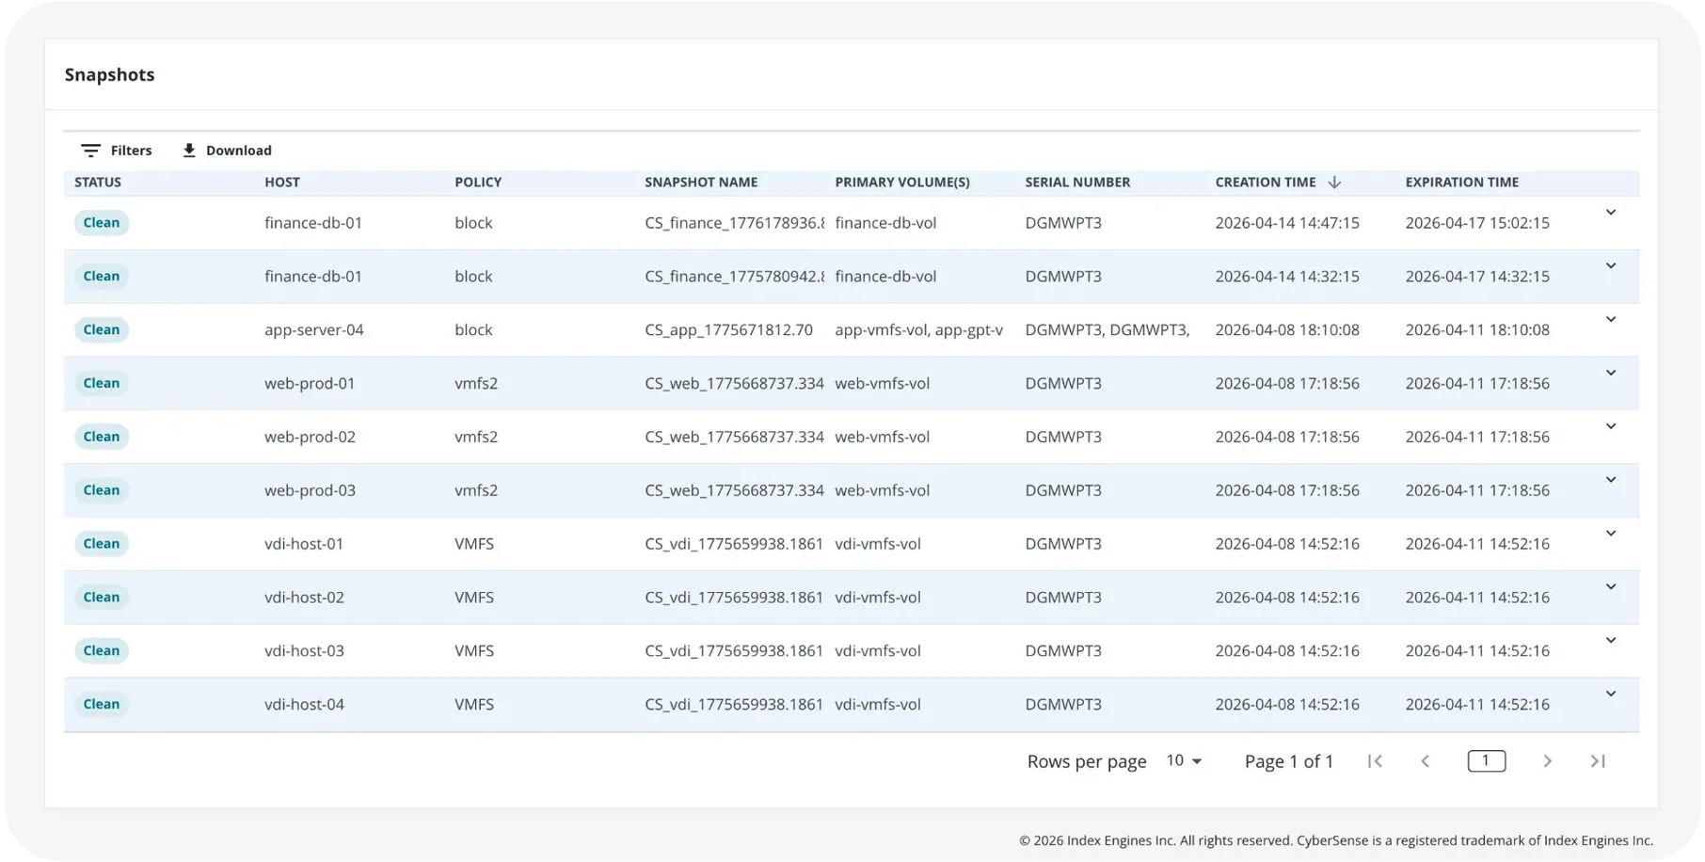The image size is (1705, 862).
Task: Expand the web-prod-01 row details
Action: 1611,374
